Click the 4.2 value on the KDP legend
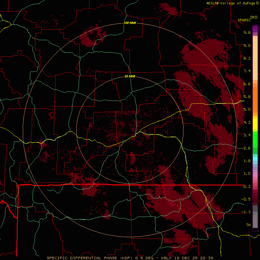 pyautogui.click(x=247, y=122)
